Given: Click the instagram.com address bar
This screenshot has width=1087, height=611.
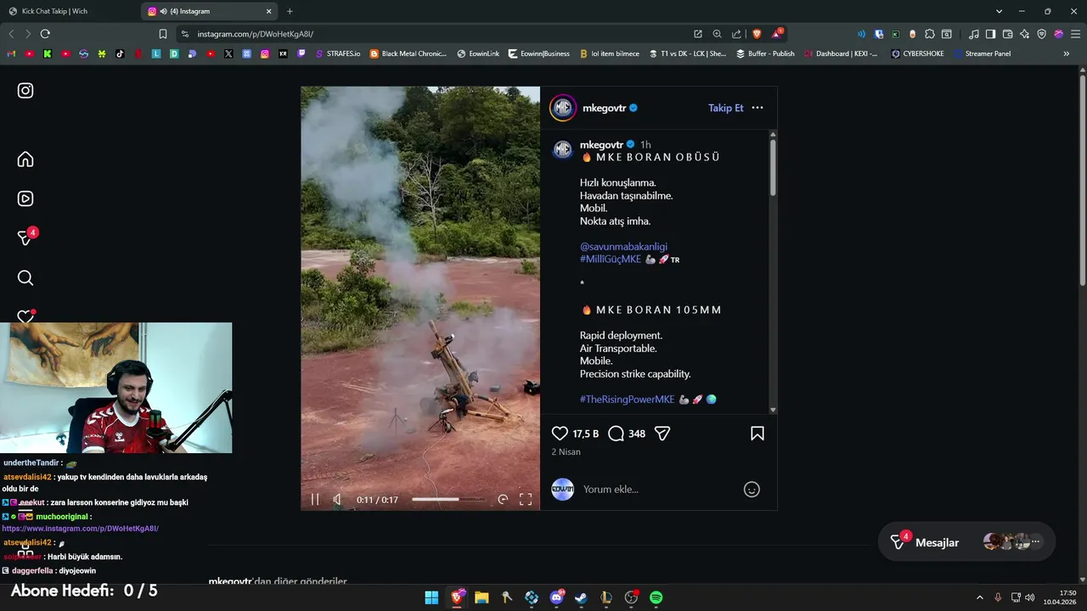Looking at the screenshot, I should click(433, 34).
